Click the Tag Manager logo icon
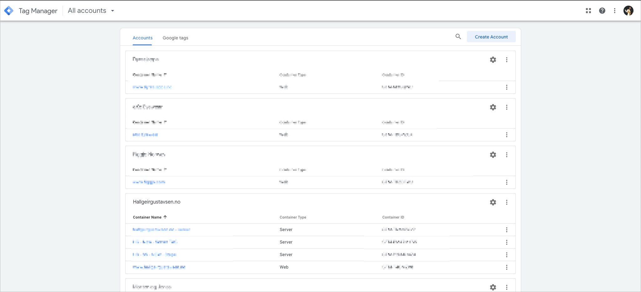 click(9, 11)
